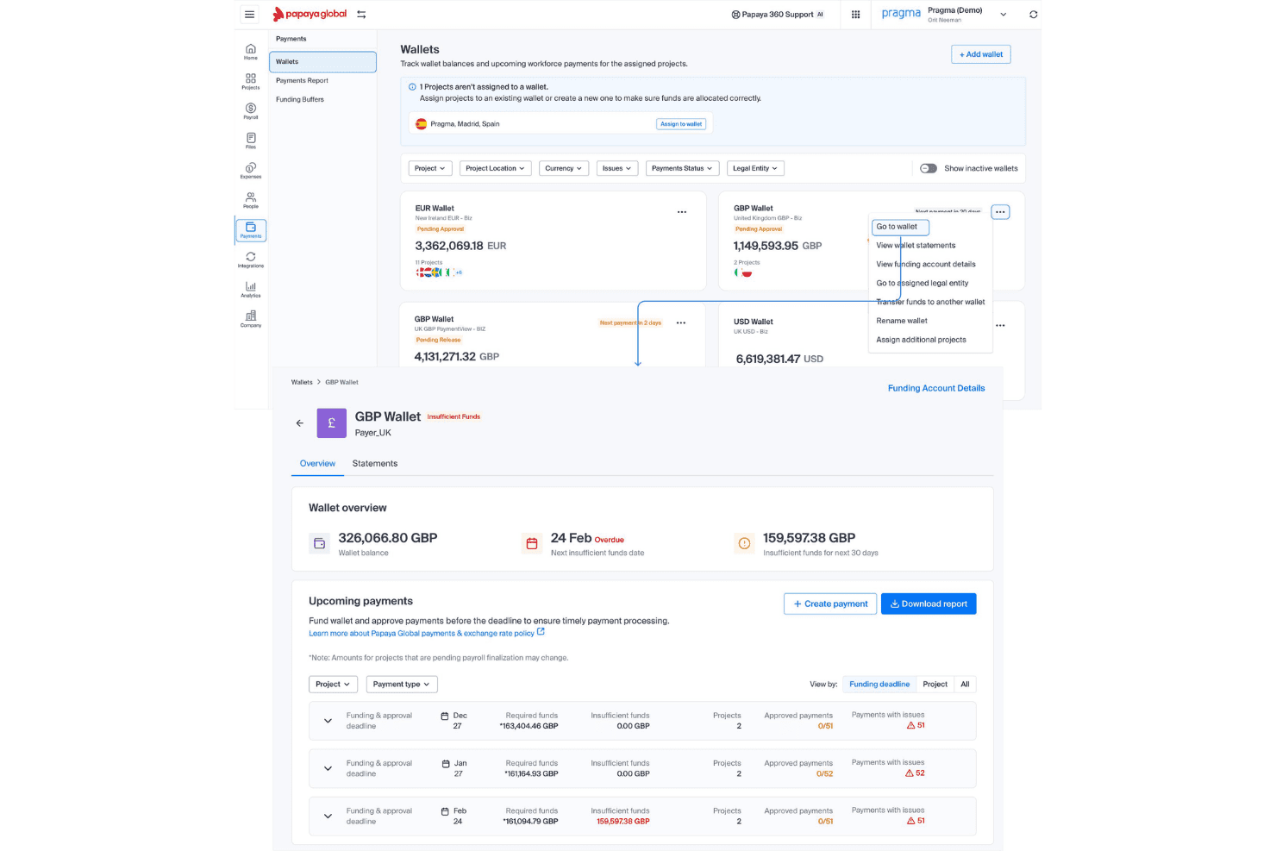Open Files in sidebar
The image size is (1276, 851).
250,141
